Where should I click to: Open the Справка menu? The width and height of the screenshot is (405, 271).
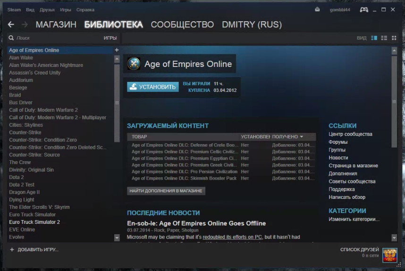[85, 10]
